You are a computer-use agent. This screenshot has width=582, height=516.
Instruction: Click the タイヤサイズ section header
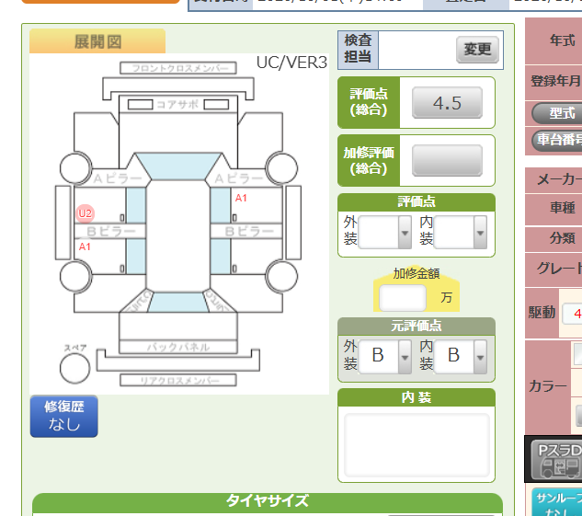click(268, 501)
